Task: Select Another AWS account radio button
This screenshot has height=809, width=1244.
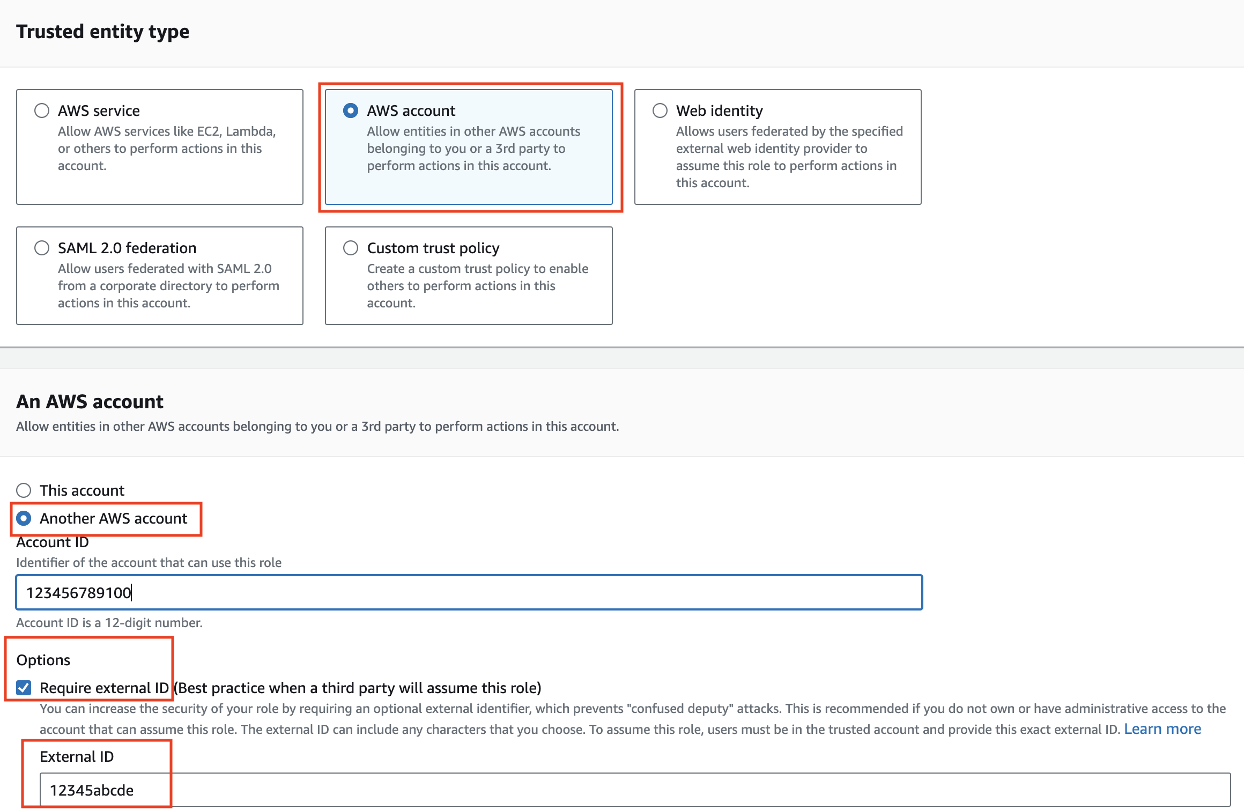Action: pyautogui.click(x=24, y=518)
